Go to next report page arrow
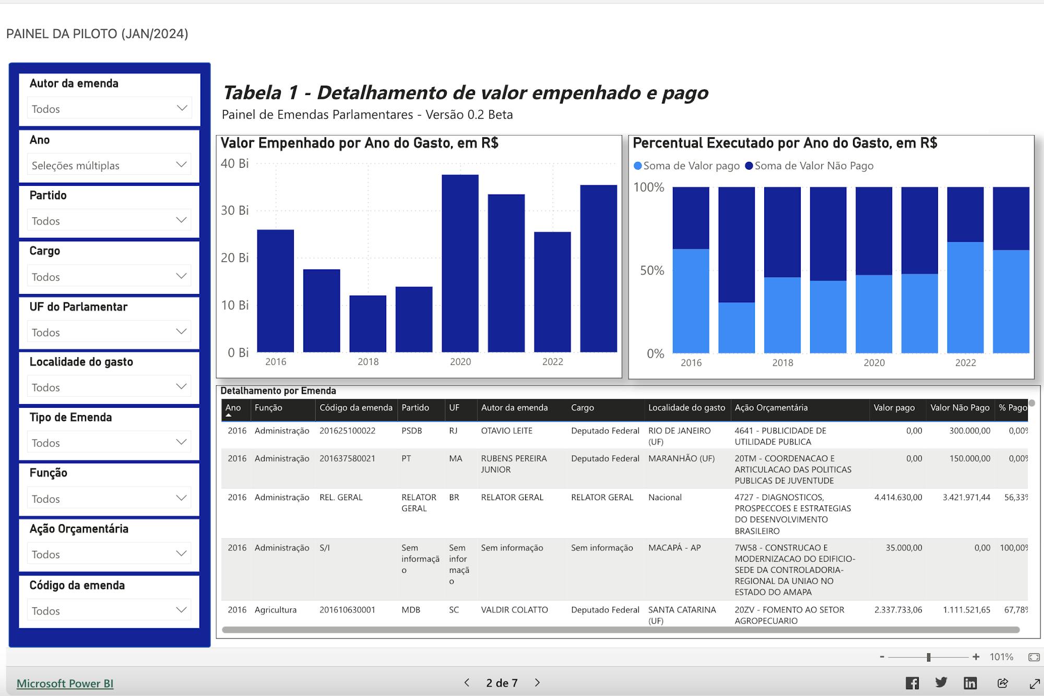Viewport: 1044px width, 696px height. pos(537,682)
